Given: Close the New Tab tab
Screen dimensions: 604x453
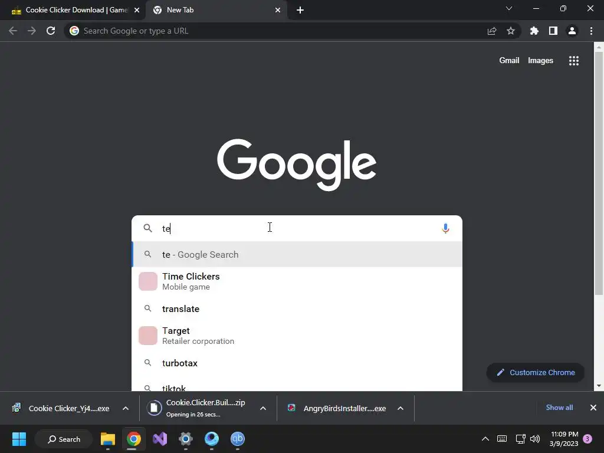Looking at the screenshot, I should click(x=278, y=10).
